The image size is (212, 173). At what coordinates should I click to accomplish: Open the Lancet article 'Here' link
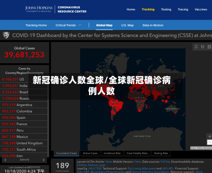pyautogui.click(x=109, y=162)
